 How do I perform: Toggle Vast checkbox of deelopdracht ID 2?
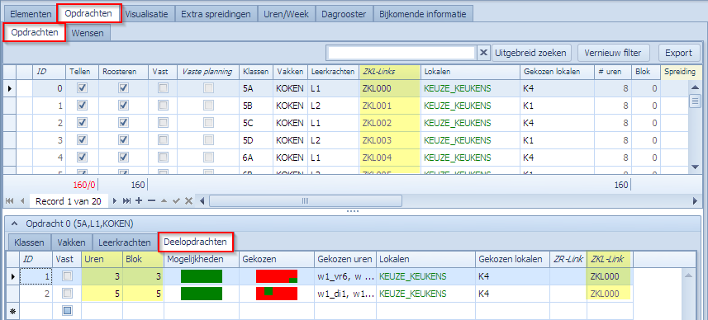click(67, 294)
